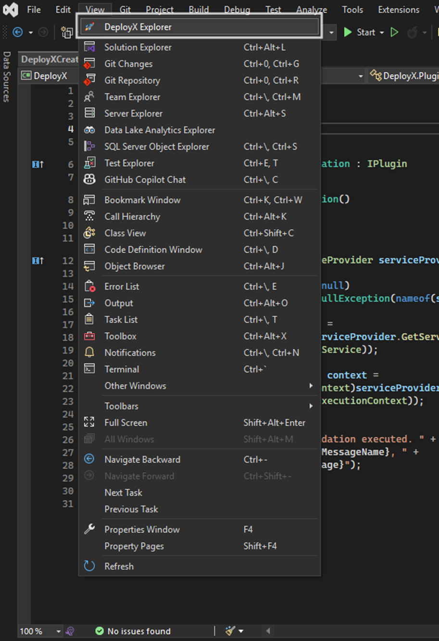The image size is (439, 641).
Task: Open the broom code cleanup dropdown arrow
Action: pos(241,631)
